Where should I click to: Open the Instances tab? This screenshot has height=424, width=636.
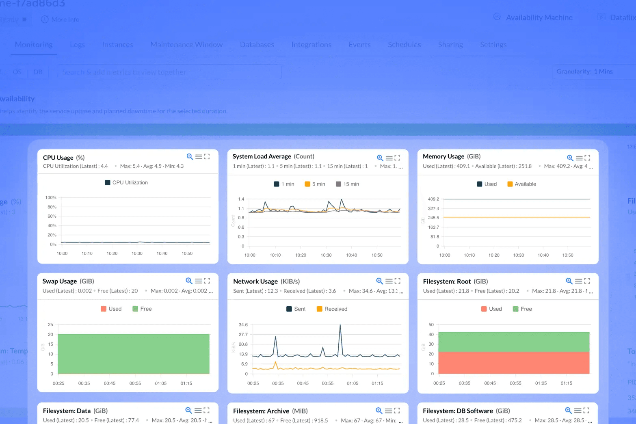pos(117,45)
